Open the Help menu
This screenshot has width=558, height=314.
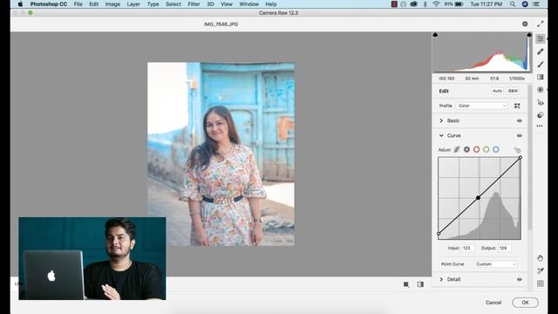271,4
